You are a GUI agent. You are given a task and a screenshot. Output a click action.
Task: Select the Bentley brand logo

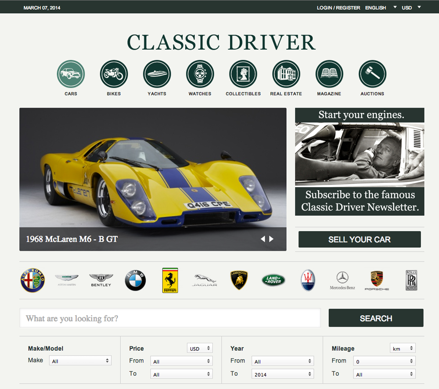pyautogui.click(x=101, y=280)
